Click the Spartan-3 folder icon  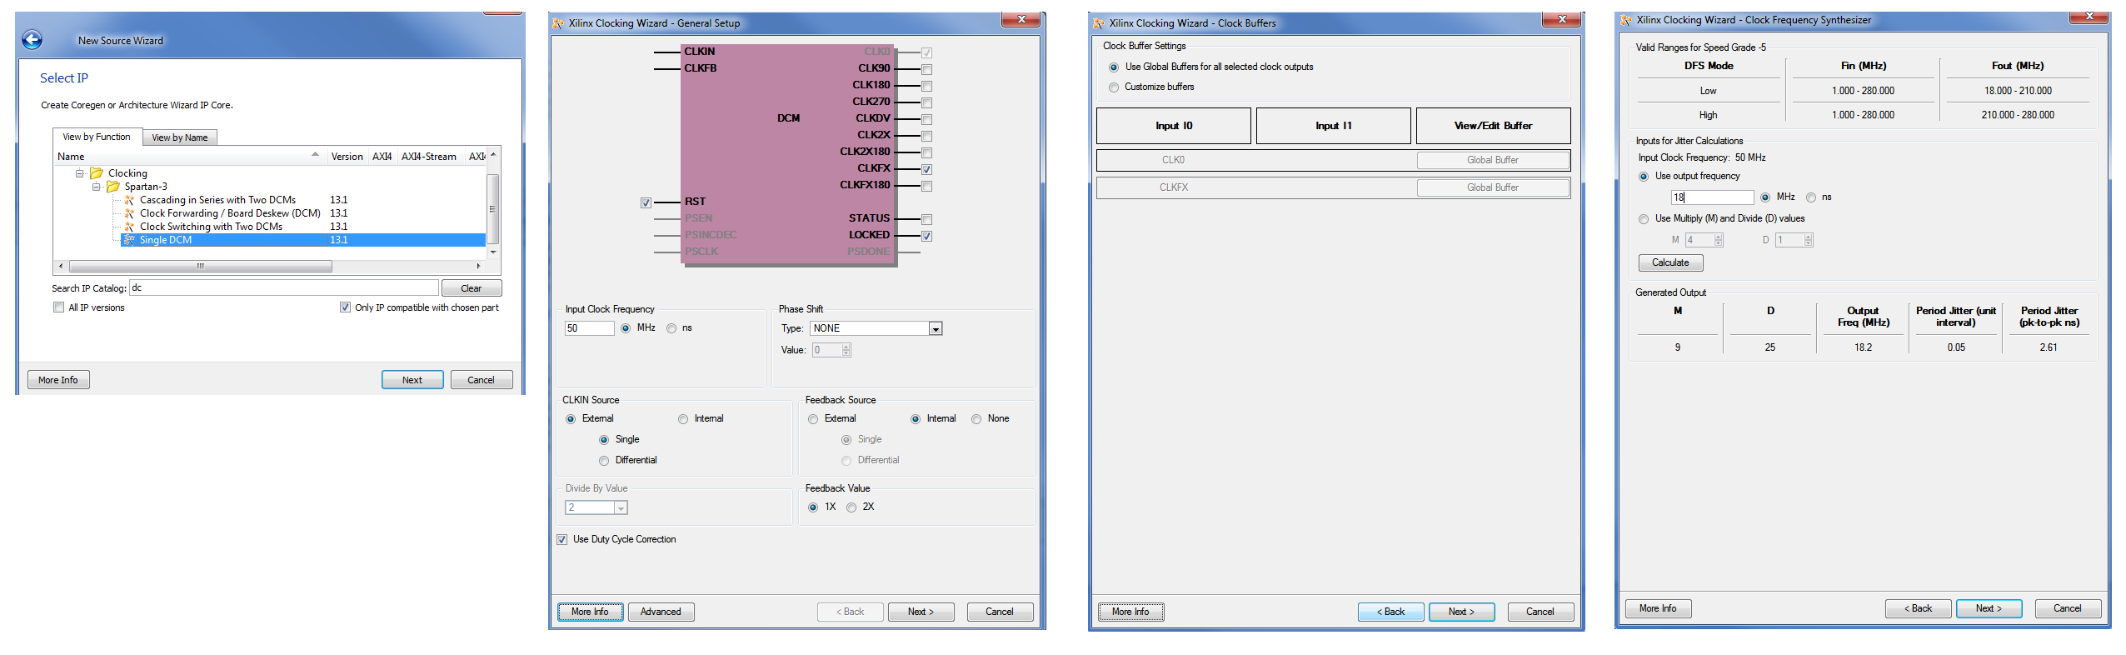113,187
